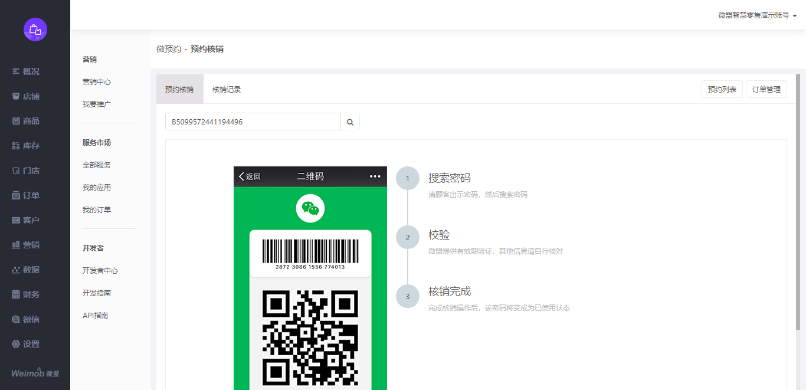Open 门店 stores icon in sidebar
The image size is (806, 390).
[16, 171]
